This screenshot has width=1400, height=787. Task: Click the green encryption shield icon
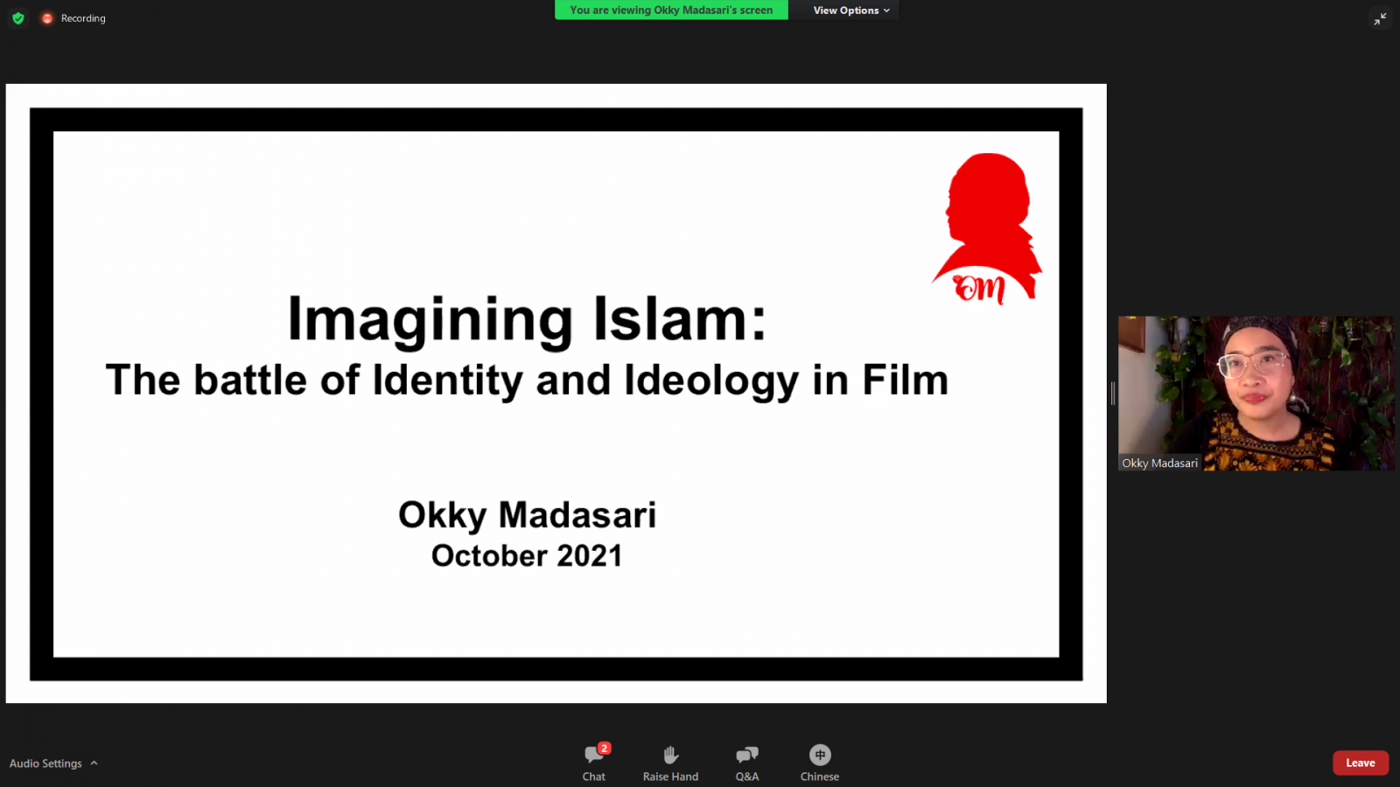[18, 18]
